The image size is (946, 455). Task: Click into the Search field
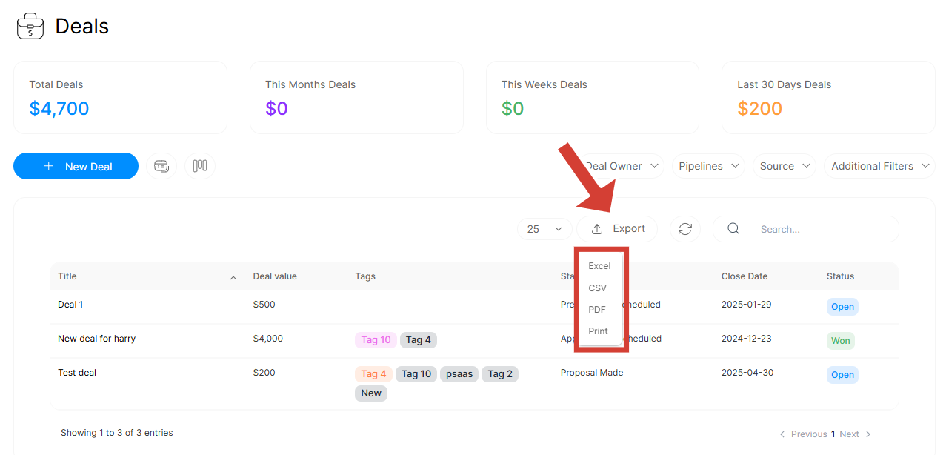[822, 230]
